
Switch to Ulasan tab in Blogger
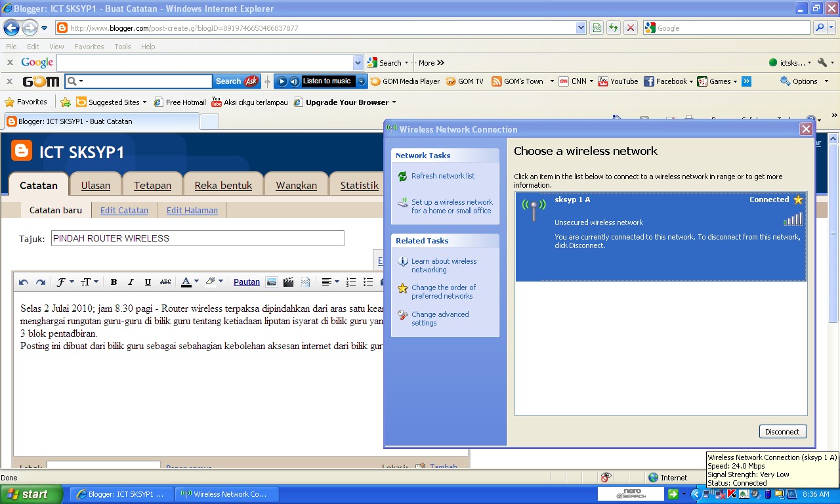tap(96, 185)
